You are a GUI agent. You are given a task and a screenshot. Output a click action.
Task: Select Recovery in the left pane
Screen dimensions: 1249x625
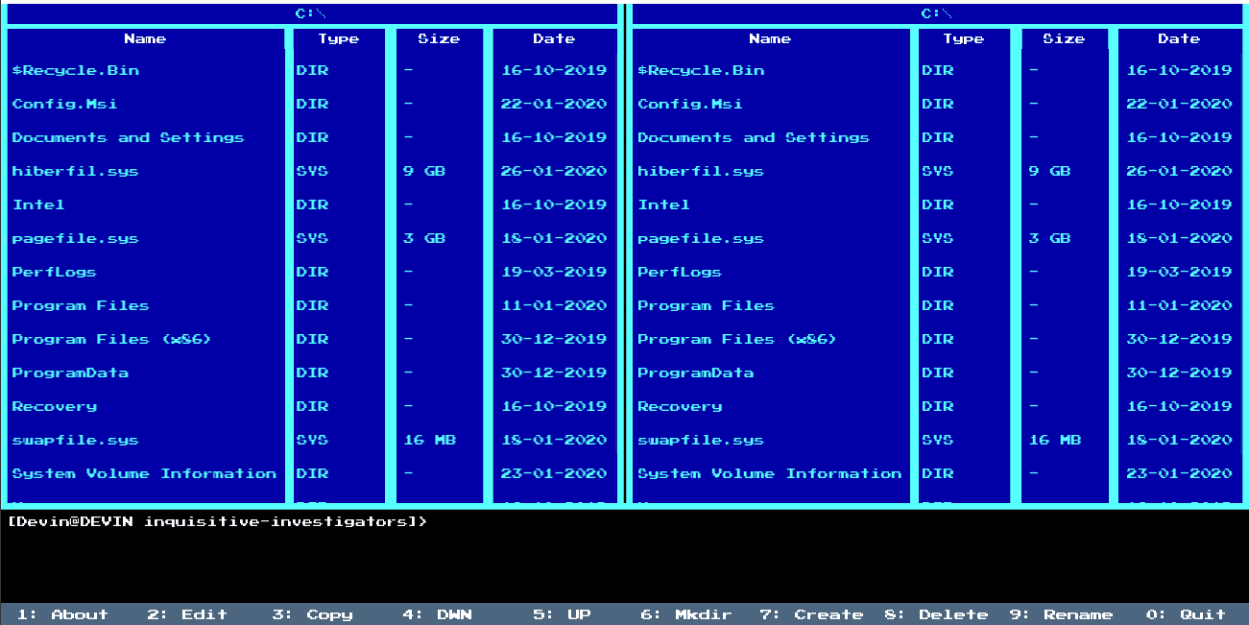(55, 406)
